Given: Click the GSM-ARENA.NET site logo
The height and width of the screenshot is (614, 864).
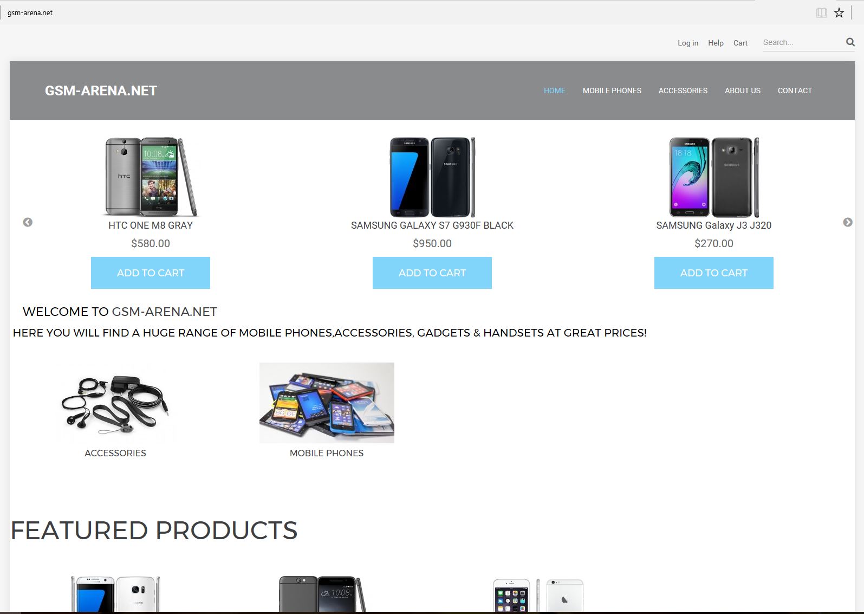Looking at the screenshot, I should pyautogui.click(x=101, y=91).
